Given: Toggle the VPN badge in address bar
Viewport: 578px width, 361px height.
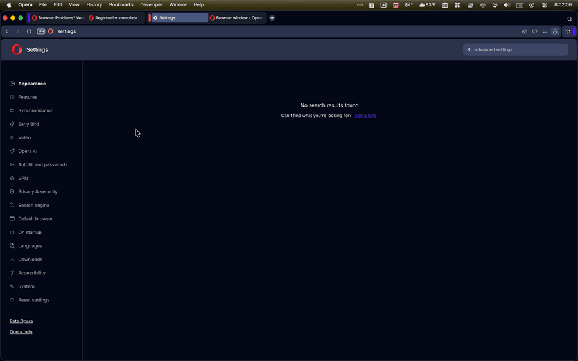Looking at the screenshot, I should [41, 31].
